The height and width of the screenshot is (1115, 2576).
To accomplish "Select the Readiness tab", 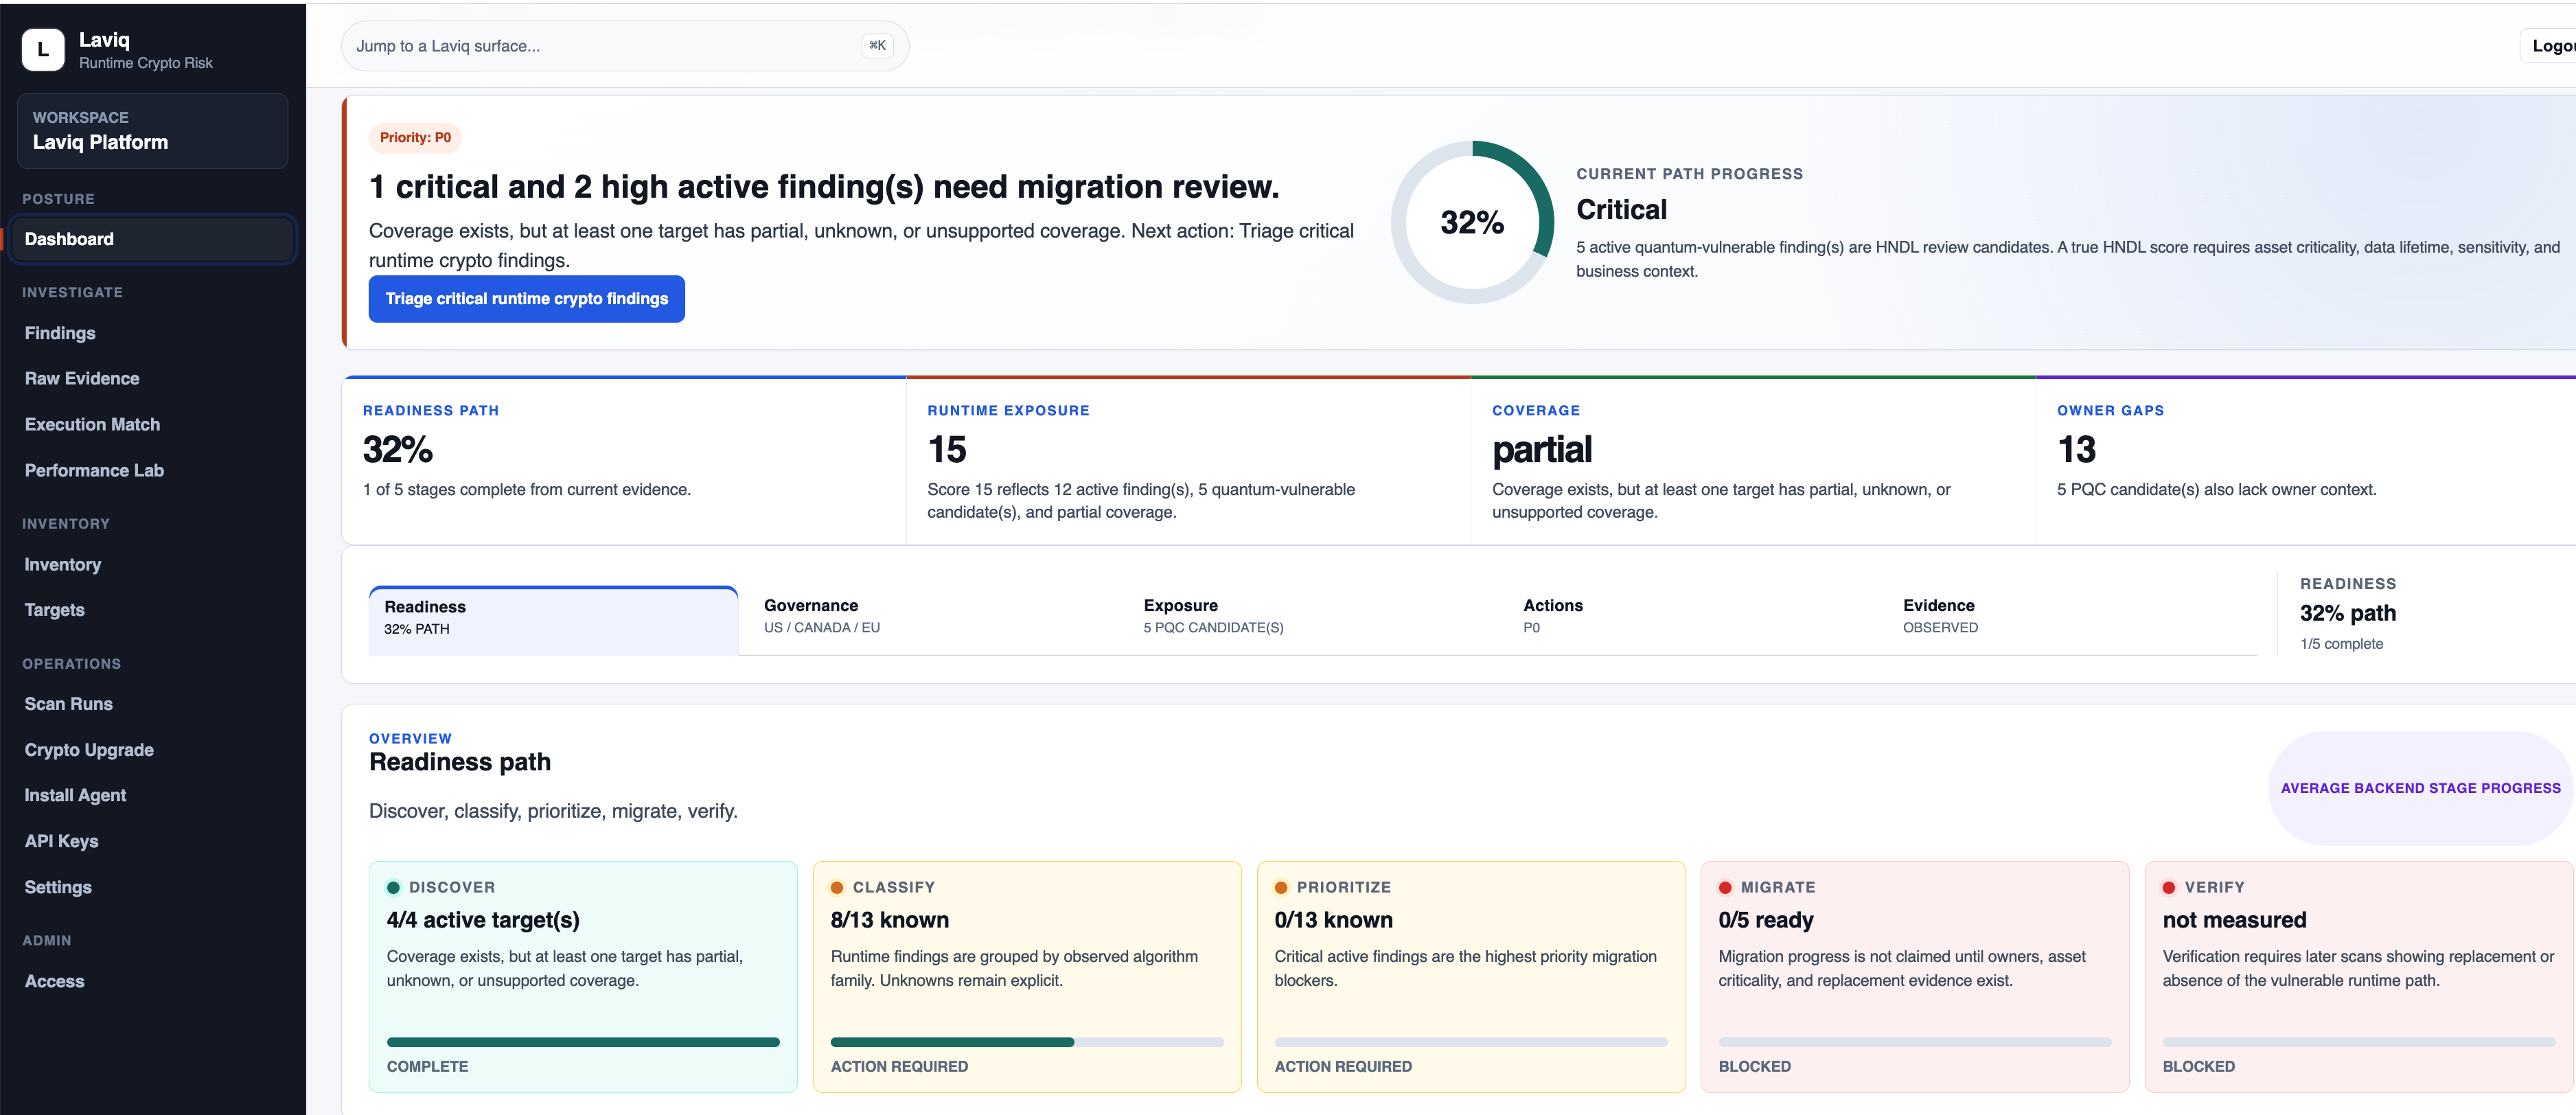I will pos(553,620).
